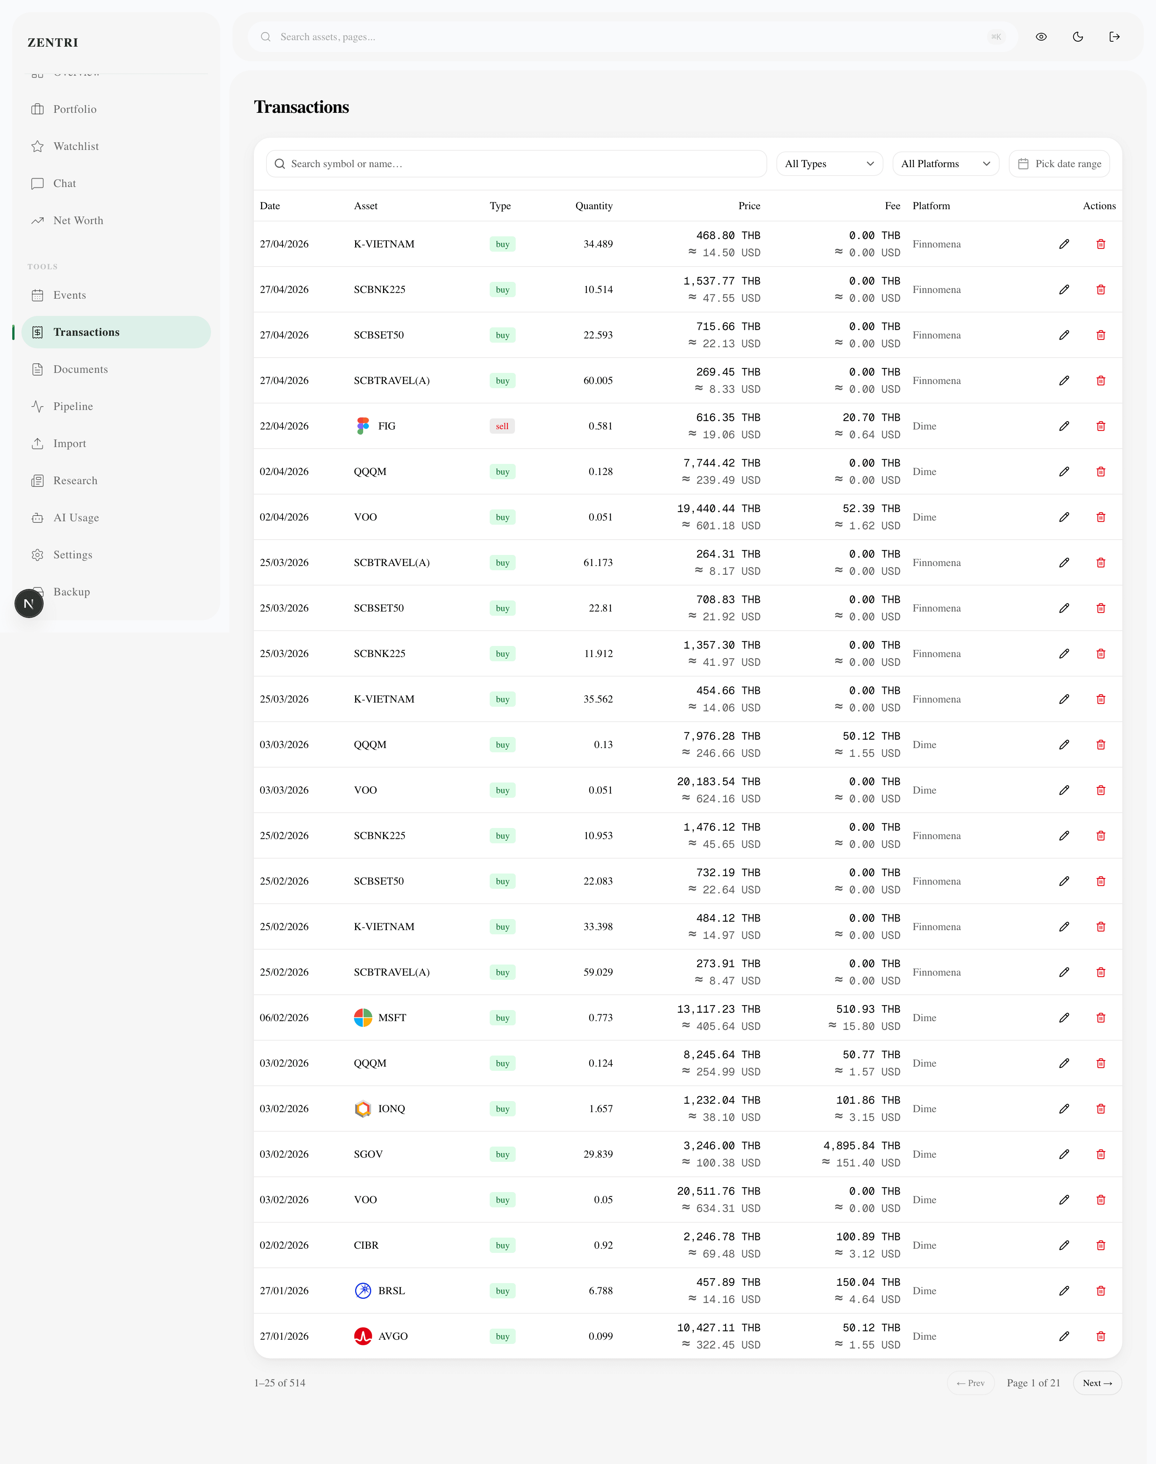The width and height of the screenshot is (1156, 1464).
Task: Edit SCBNK225 transaction dated 25/03/2026
Action: coord(1064,654)
